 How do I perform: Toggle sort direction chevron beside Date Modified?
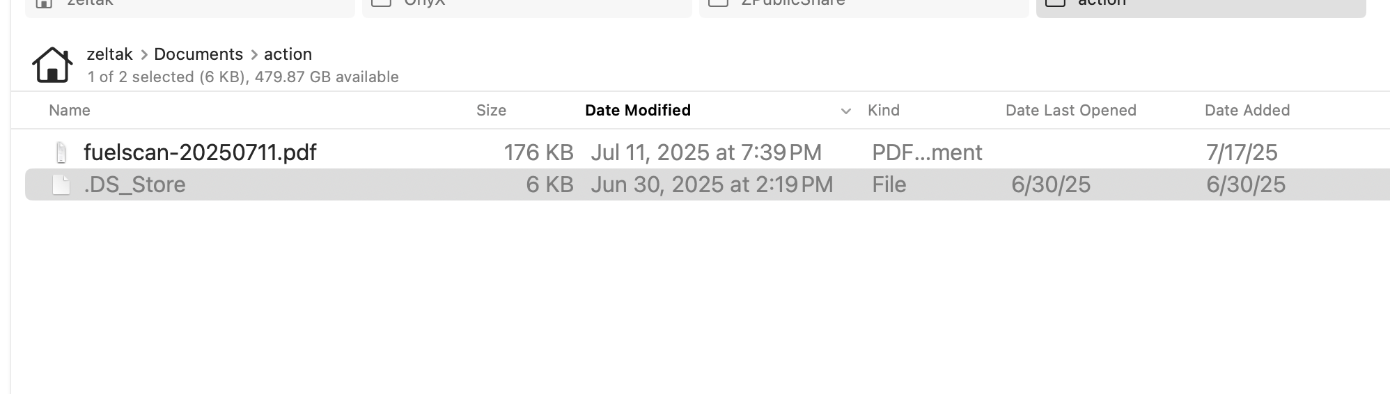pos(845,111)
